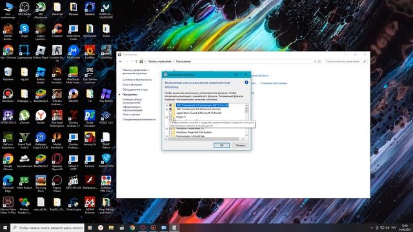Toggle the .NET Framework 3.5 checkbox

[170, 105]
